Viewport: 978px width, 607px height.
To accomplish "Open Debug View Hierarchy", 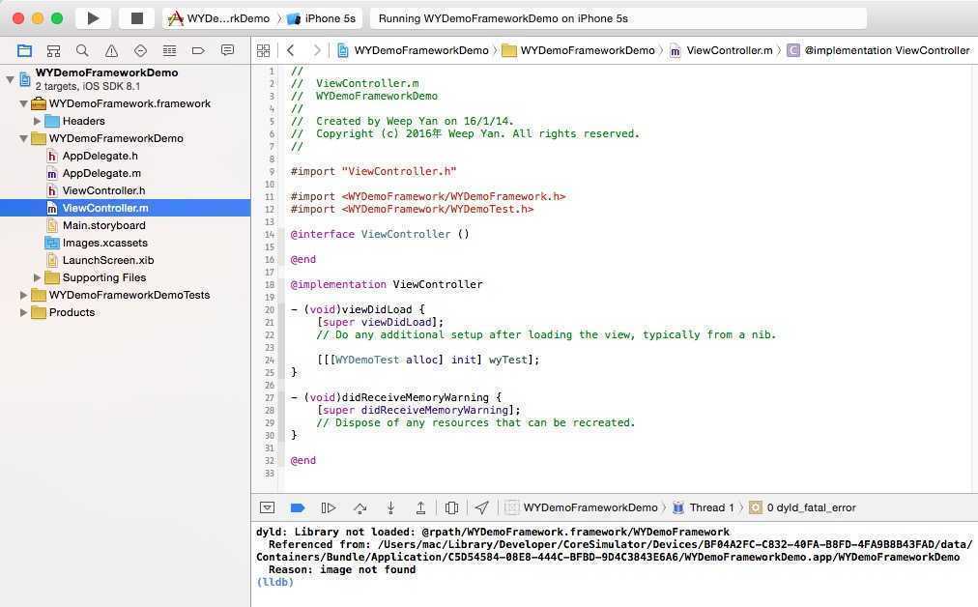I will (451, 507).
